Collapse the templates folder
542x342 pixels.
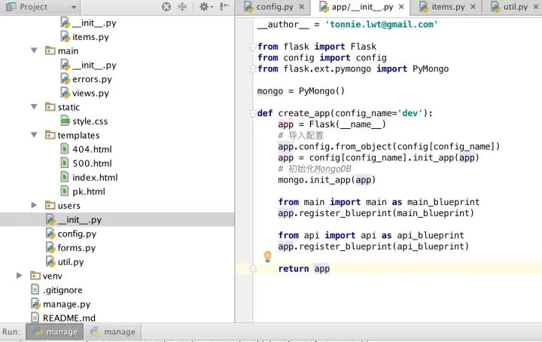(x=34, y=136)
